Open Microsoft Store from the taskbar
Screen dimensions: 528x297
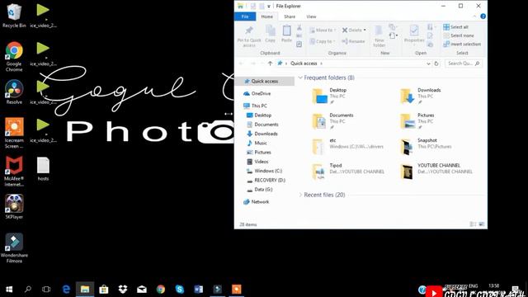(x=104, y=289)
